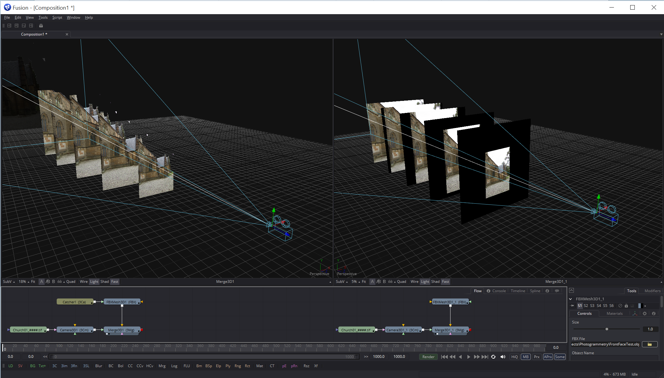Adjust the Size slider handle
The width and height of the screenshot is (664, 378).
pyautogui.click(x=607, y=329)
